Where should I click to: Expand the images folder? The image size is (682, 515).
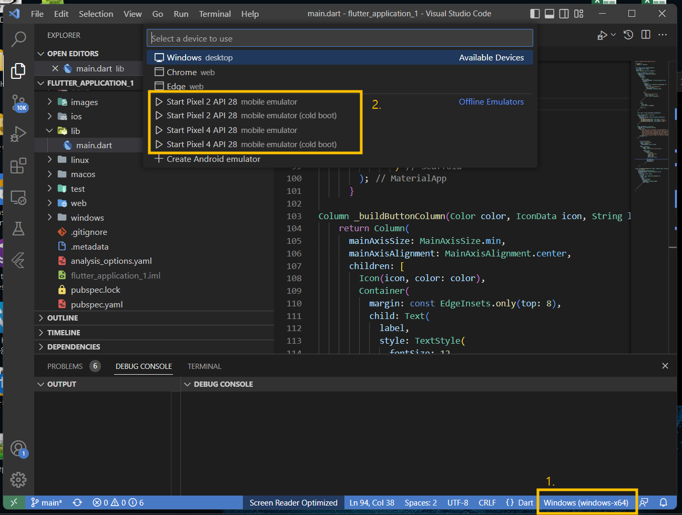[x=84, y=102]
